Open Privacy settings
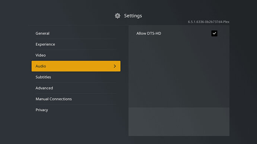This screenshot has height=144, width=257. click(76, 110)
